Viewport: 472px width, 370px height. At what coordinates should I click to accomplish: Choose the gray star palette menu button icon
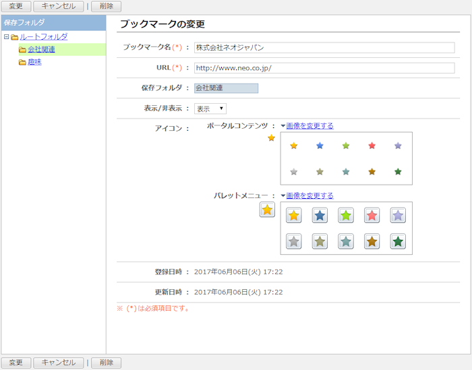pyautogui.click(x=293, y=241)
